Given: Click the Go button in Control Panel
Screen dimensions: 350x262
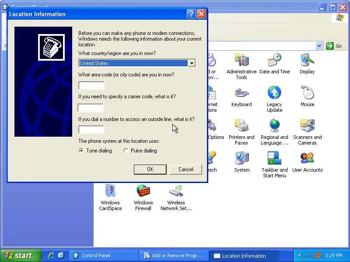Looking at the screenshot, I should point(334,46).
